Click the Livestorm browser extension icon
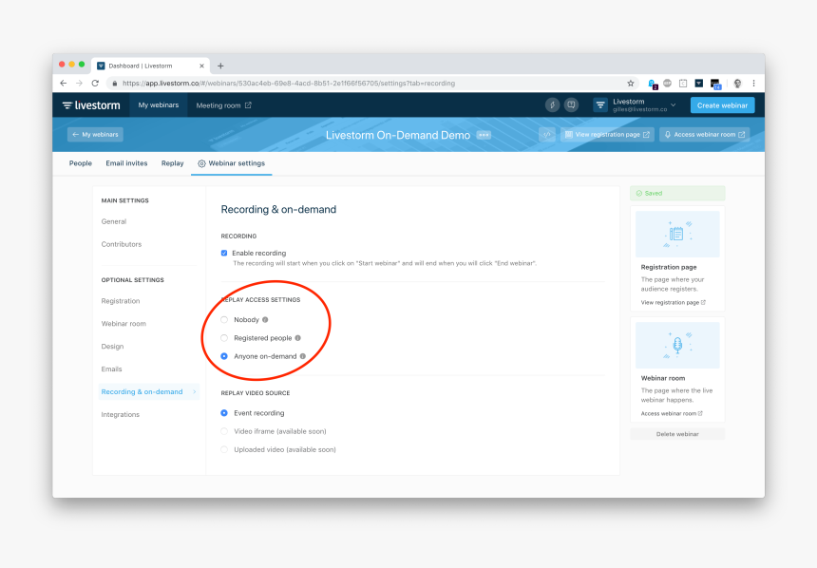 click(699, 84)
